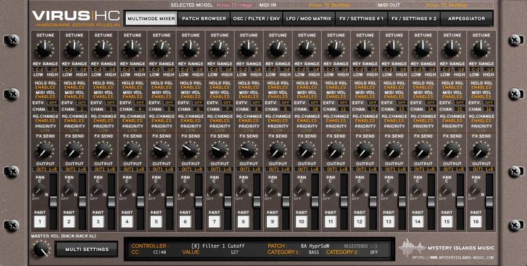This screenshot has height=266, width=527.
Task: Select Part 5 button
Action: point(156,221)
